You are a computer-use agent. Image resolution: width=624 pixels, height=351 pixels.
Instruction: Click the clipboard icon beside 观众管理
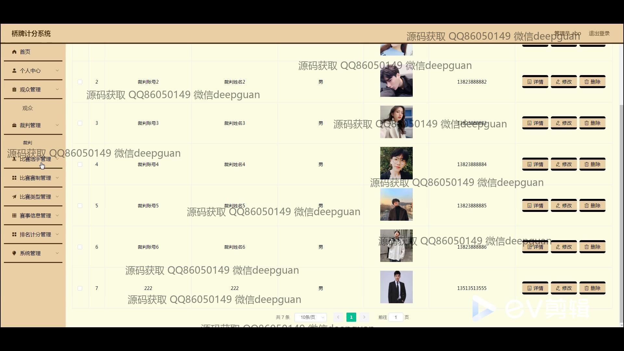click(x=14, y=89)
